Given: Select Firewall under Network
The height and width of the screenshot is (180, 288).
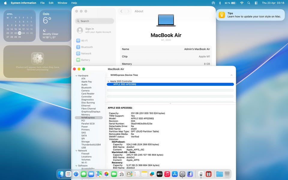Looking at the screenshot, I should tap(85, 154).
